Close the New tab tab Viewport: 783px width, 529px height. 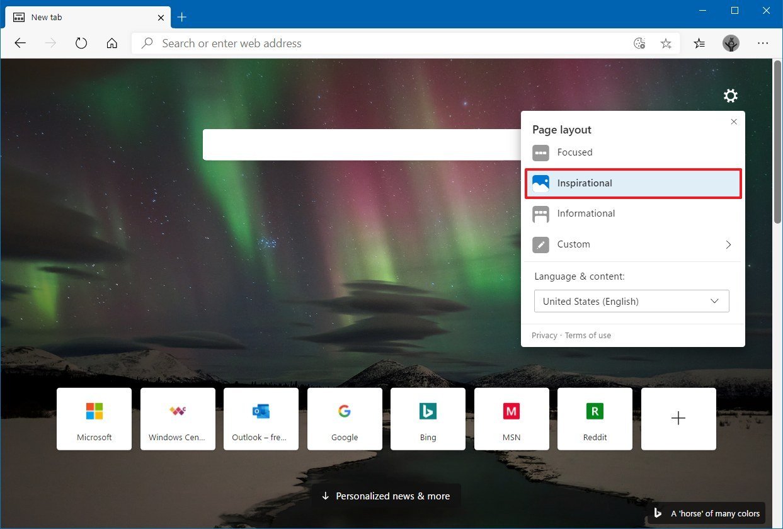[160, 17]
